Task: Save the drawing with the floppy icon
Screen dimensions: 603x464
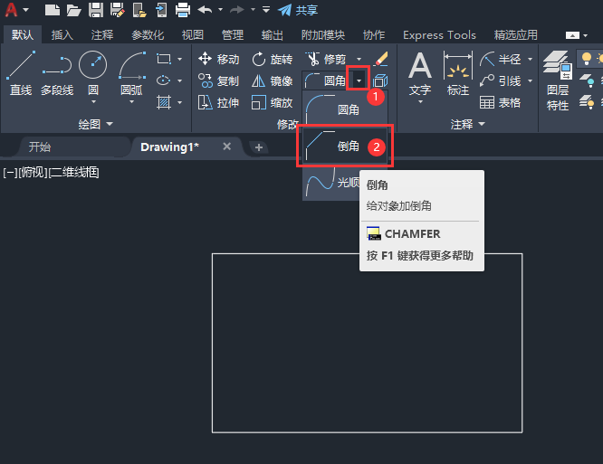Action: pyautogui.click(x=96, y=10)
